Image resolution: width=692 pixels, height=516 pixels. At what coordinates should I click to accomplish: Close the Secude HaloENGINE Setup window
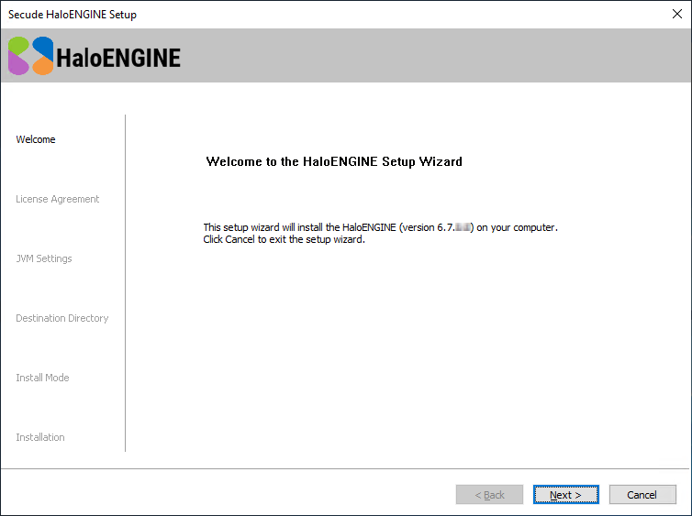click(x=676, y=14)
